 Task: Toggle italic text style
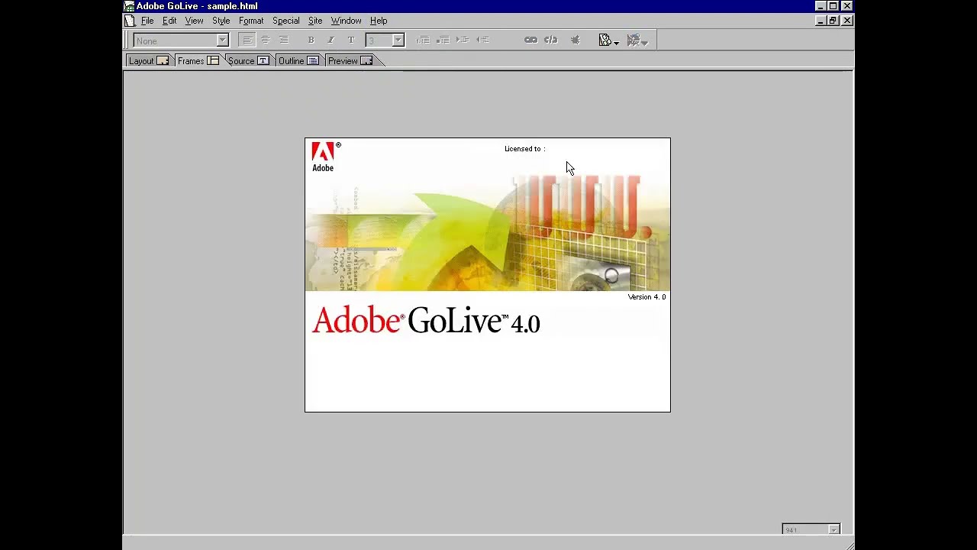tap(331, 40)
